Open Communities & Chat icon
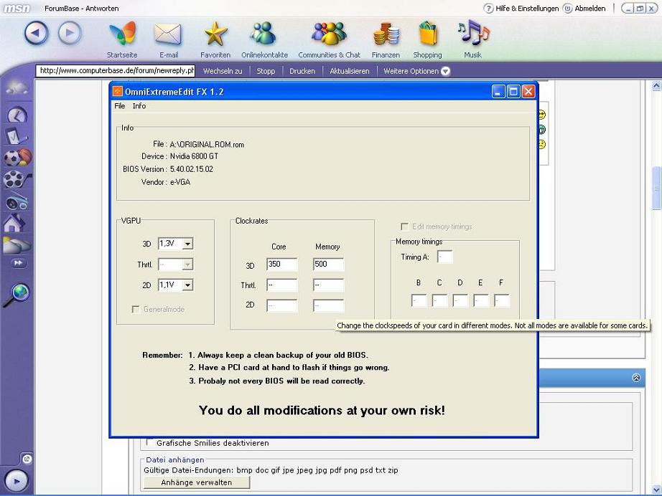Screen dimensions: 662x496 tap(330, 34)
